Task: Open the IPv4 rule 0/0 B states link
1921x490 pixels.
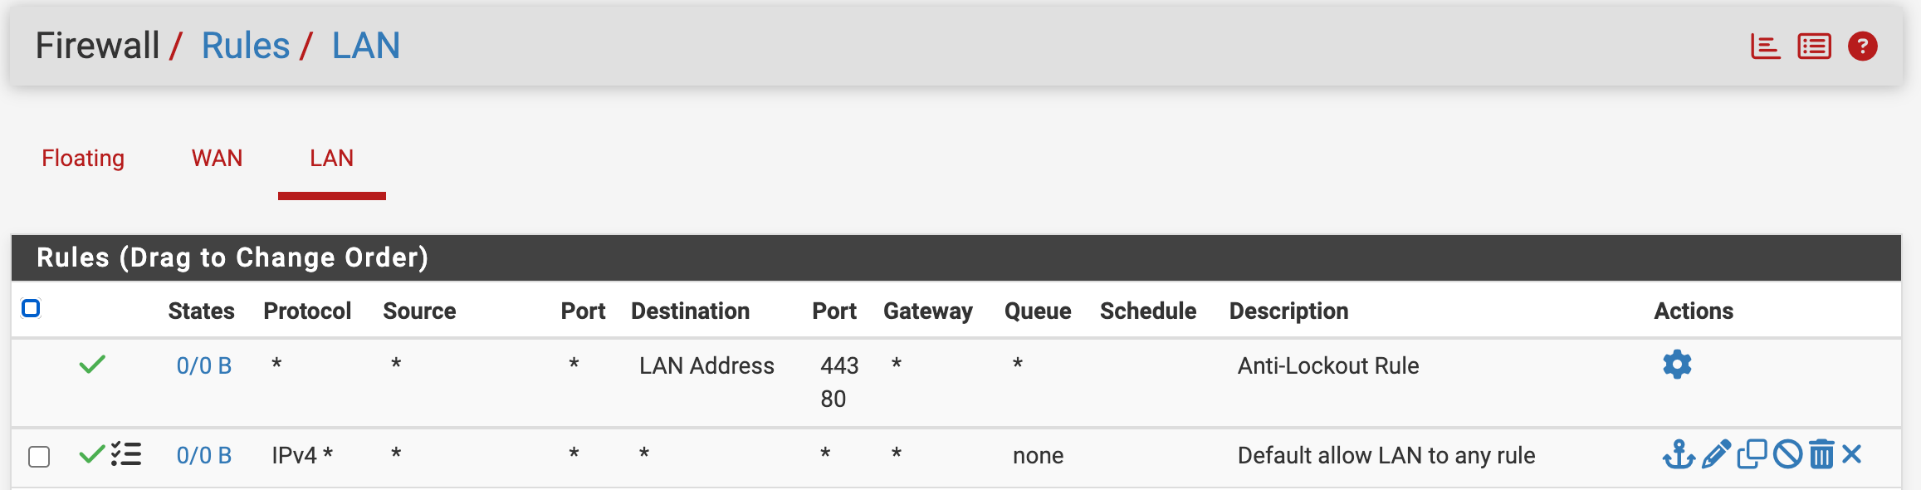Action: pos(203,455)
